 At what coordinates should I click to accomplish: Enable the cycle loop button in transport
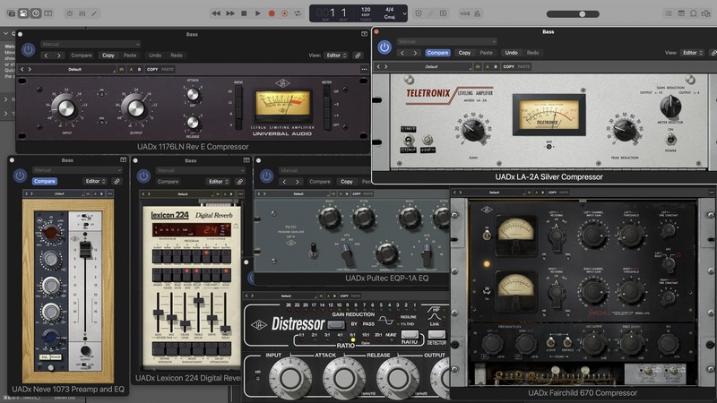click(297, 13)
